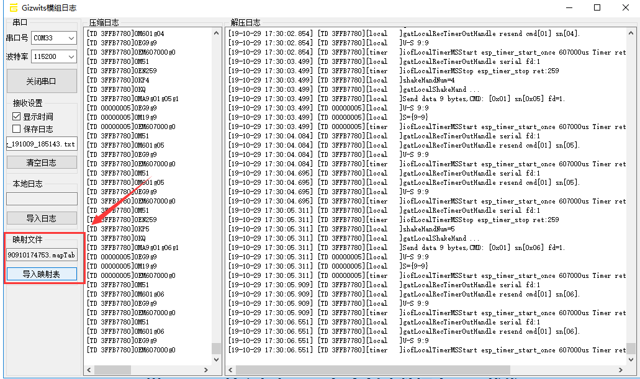Maximize the Gizwits log window
This screenshot has width=640, height=379.
click(597, 7)
